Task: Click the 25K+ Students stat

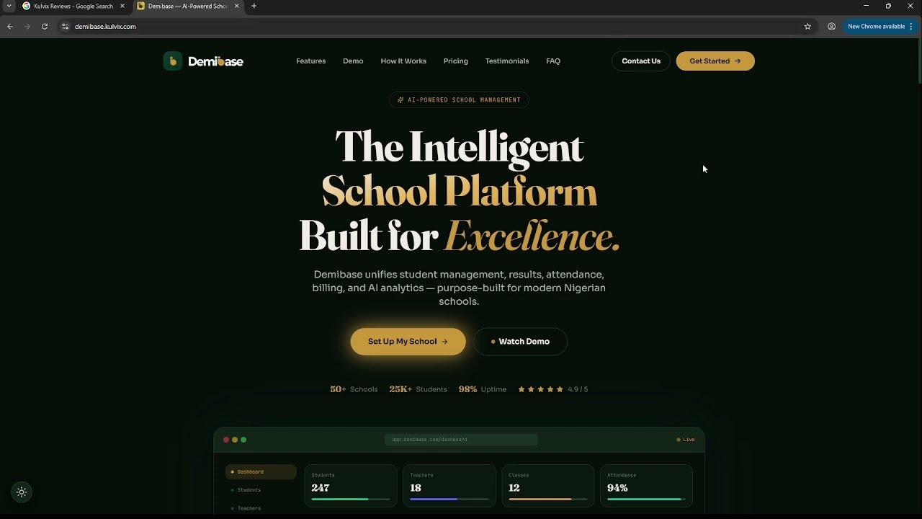Action: click(x=418, y=389)
